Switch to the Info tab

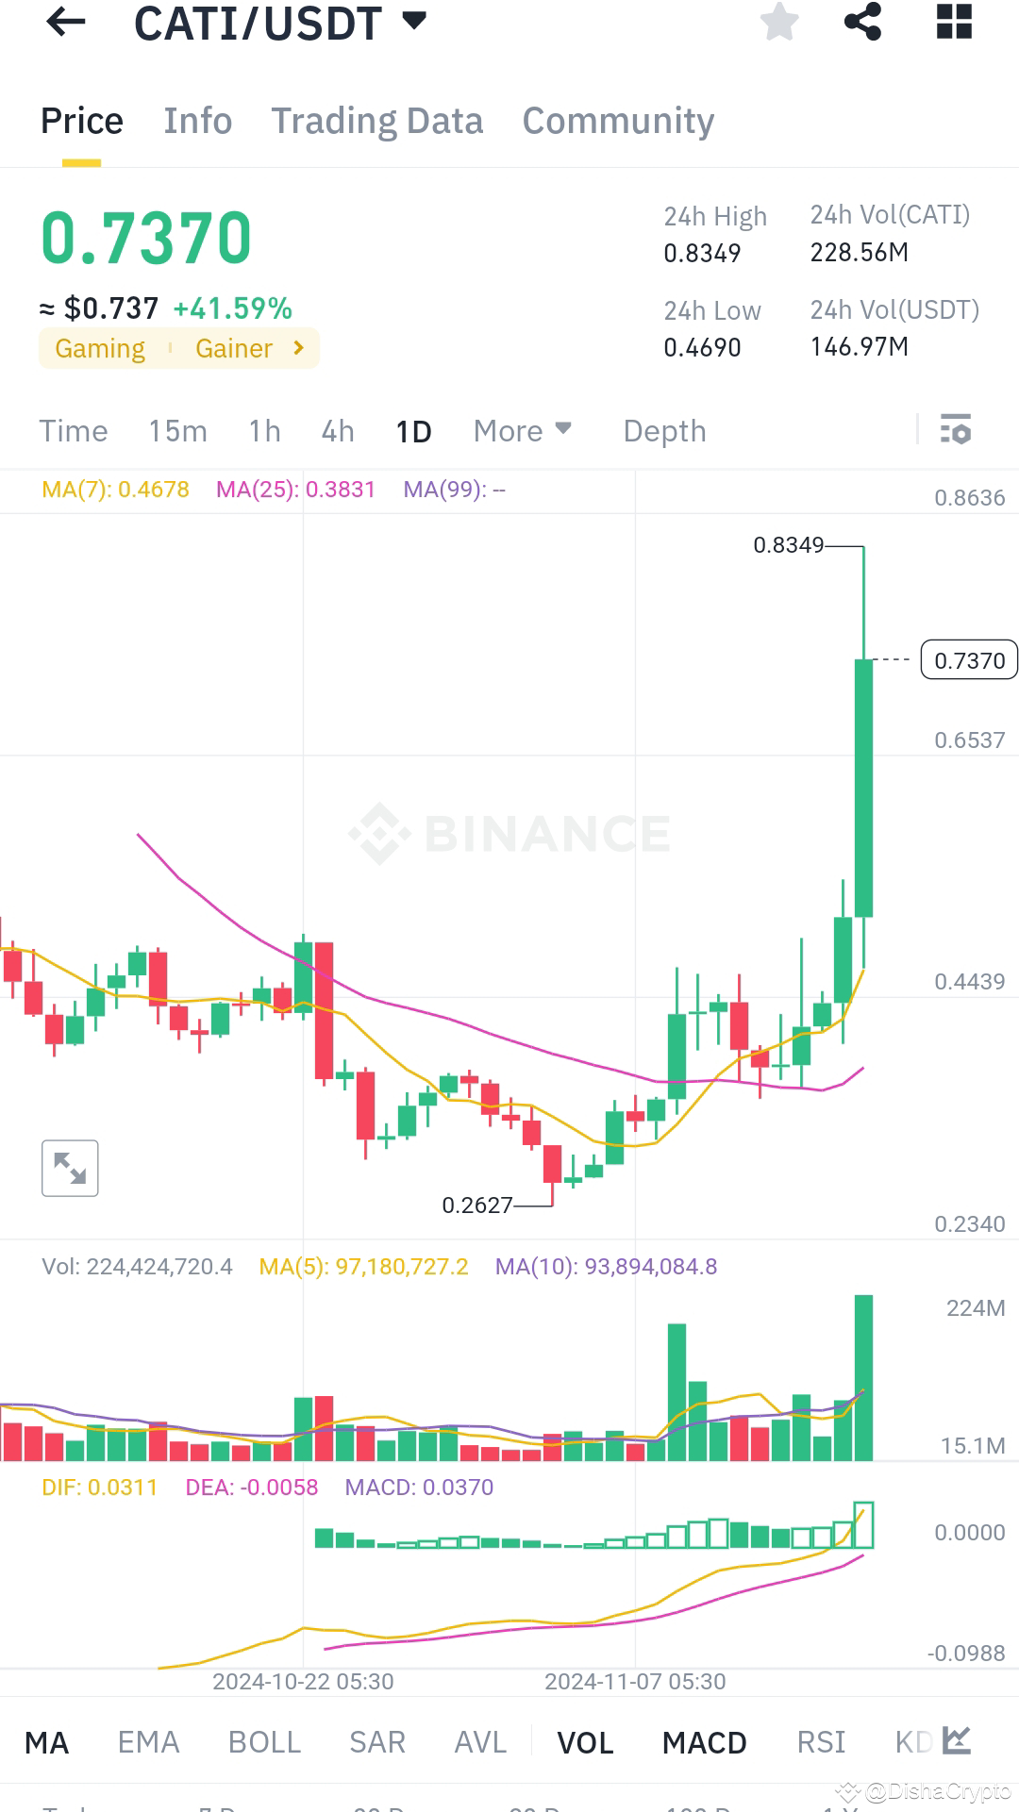[197, 121]
